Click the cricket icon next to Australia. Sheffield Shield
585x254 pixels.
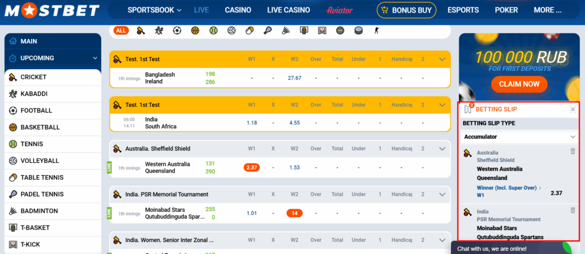pyautogui.click(x=118, y=149)
